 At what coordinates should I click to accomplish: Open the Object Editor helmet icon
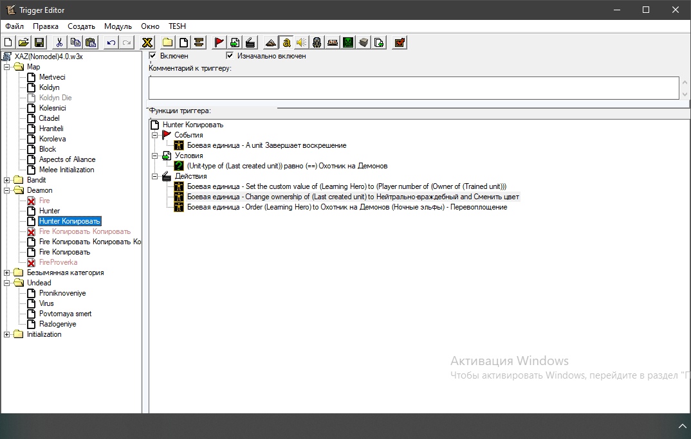pos(317,42)
